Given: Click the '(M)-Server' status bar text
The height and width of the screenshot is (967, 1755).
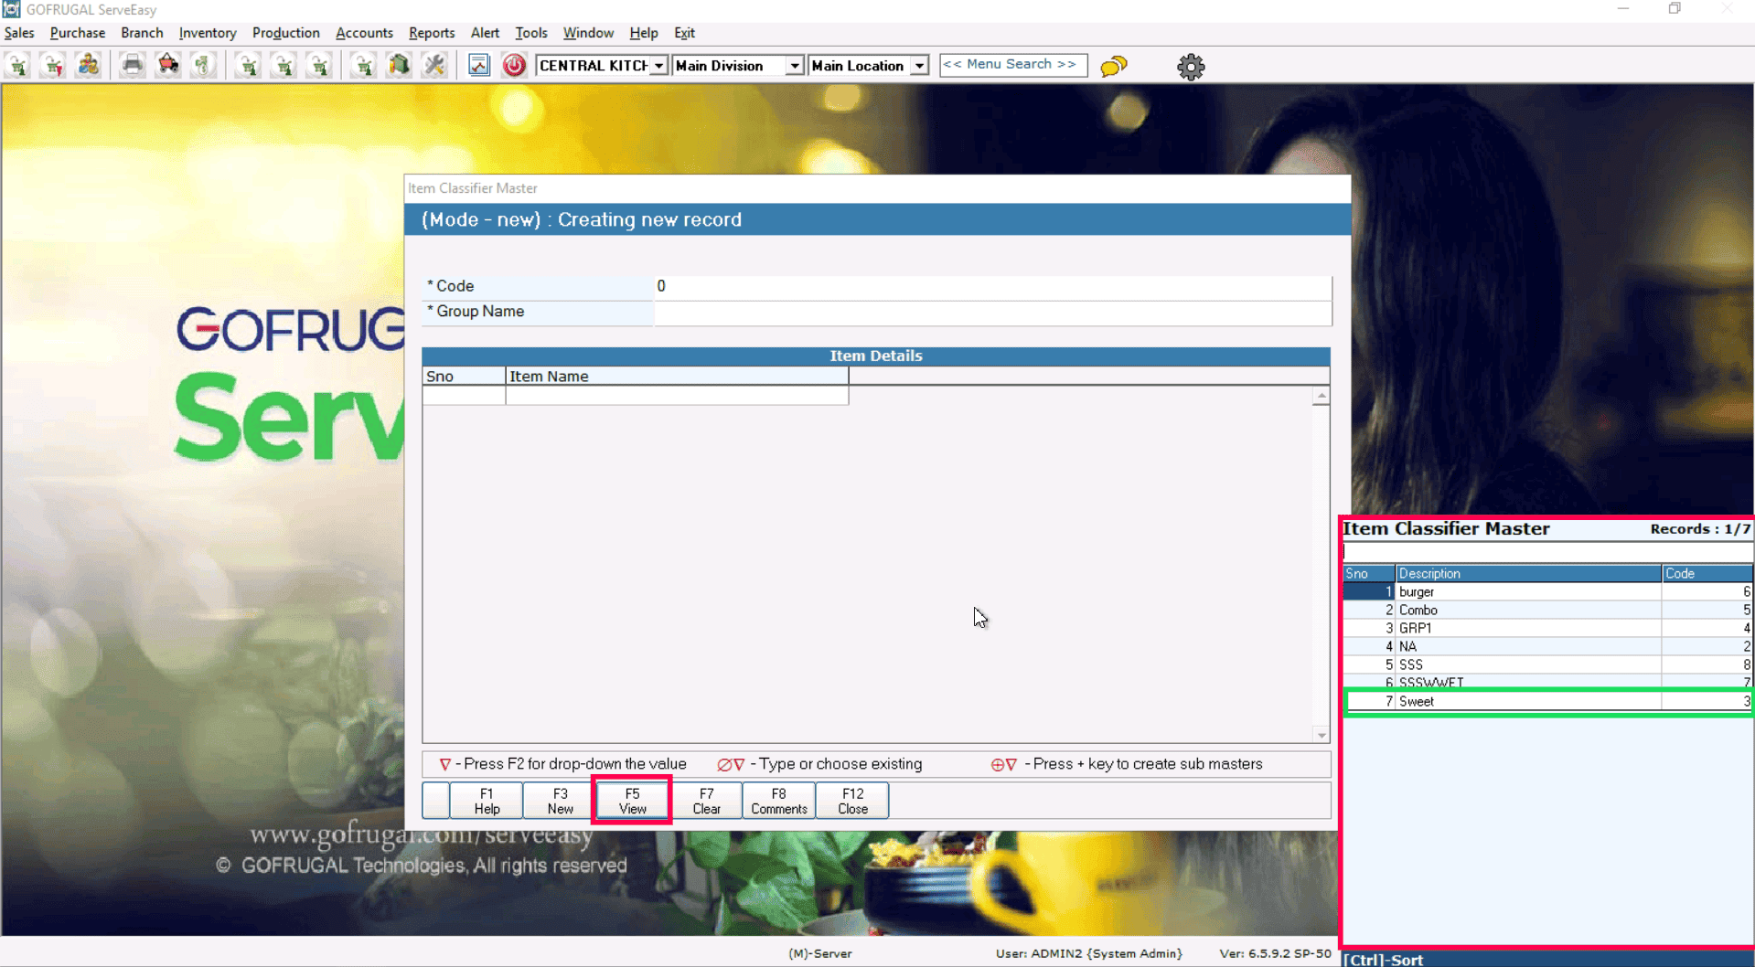Looking at the screenshot, I should 820,953.
